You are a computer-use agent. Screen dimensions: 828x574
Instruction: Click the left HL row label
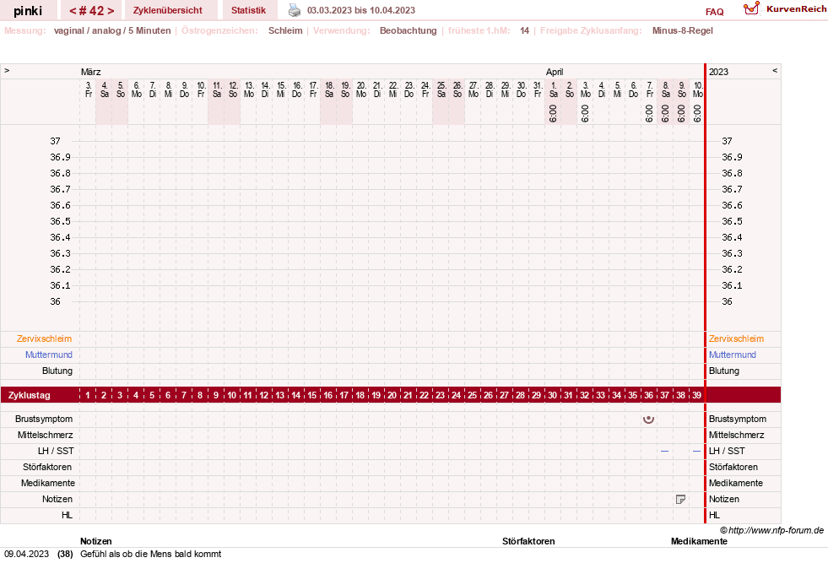(67, 515)
